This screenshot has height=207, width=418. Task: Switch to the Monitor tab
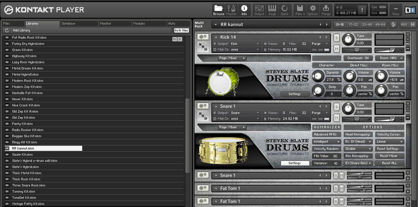click(115, 24)
